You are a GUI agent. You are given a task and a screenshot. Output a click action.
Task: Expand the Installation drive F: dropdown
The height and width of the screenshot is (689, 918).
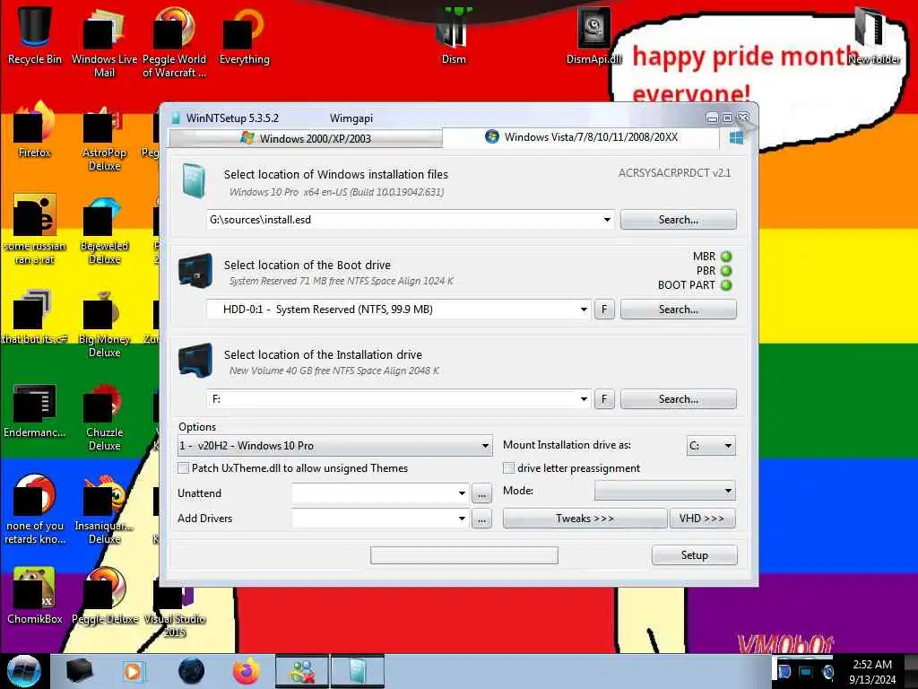coord(584,399)
